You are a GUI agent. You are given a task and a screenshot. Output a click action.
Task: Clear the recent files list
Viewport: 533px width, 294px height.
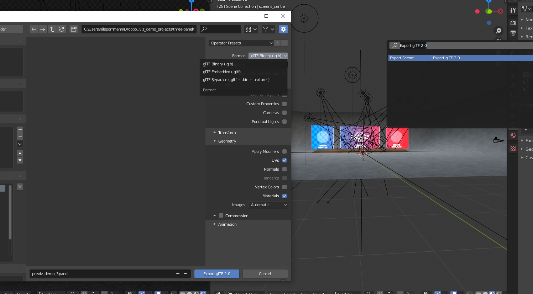20,187
